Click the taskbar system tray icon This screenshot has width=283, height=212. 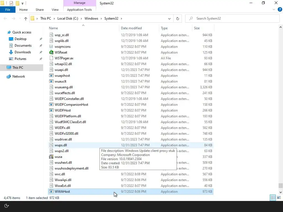click(7, 206)
